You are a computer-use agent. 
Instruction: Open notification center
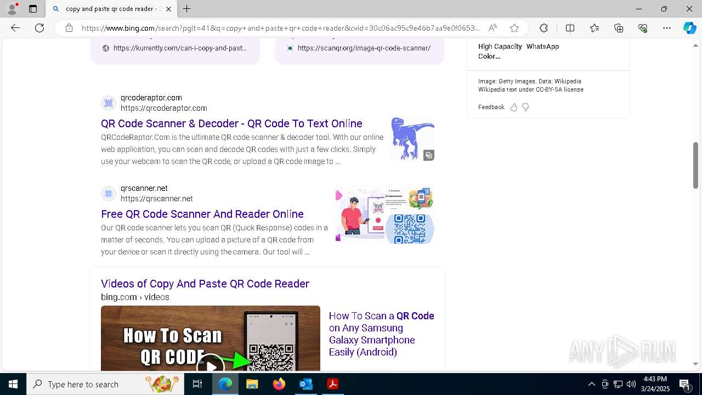[684, 384]
